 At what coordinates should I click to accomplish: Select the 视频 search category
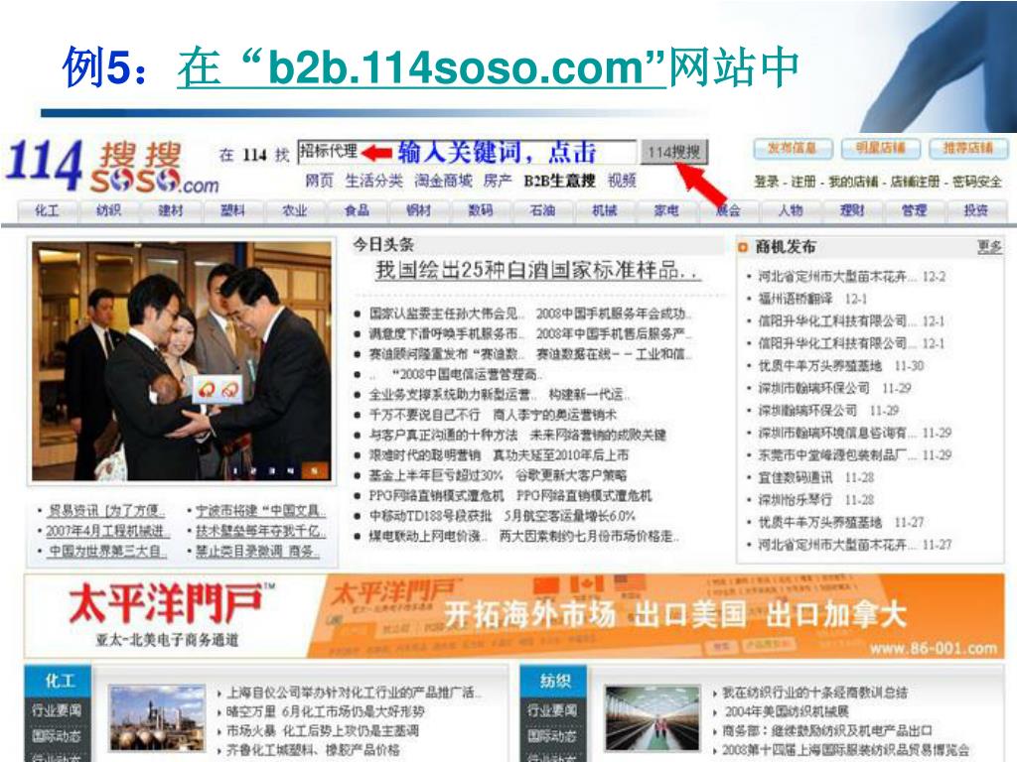point(622,181)
